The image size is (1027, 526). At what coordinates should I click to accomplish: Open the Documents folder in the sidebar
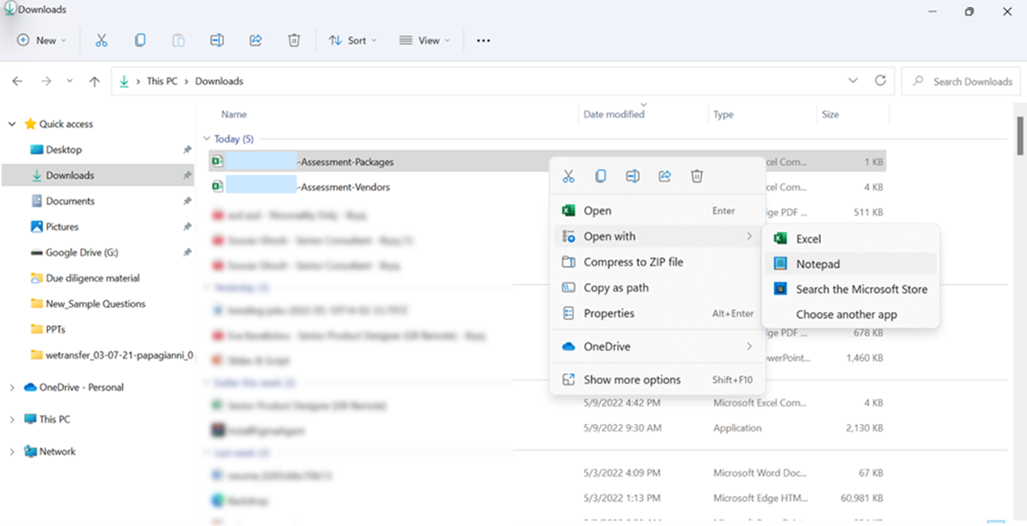[70, 201]
